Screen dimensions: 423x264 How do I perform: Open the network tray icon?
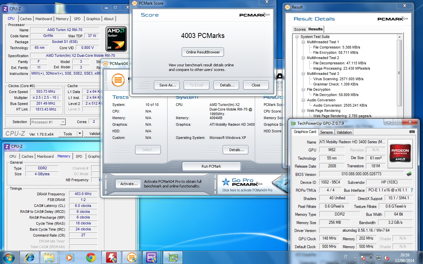coord(379,258)
